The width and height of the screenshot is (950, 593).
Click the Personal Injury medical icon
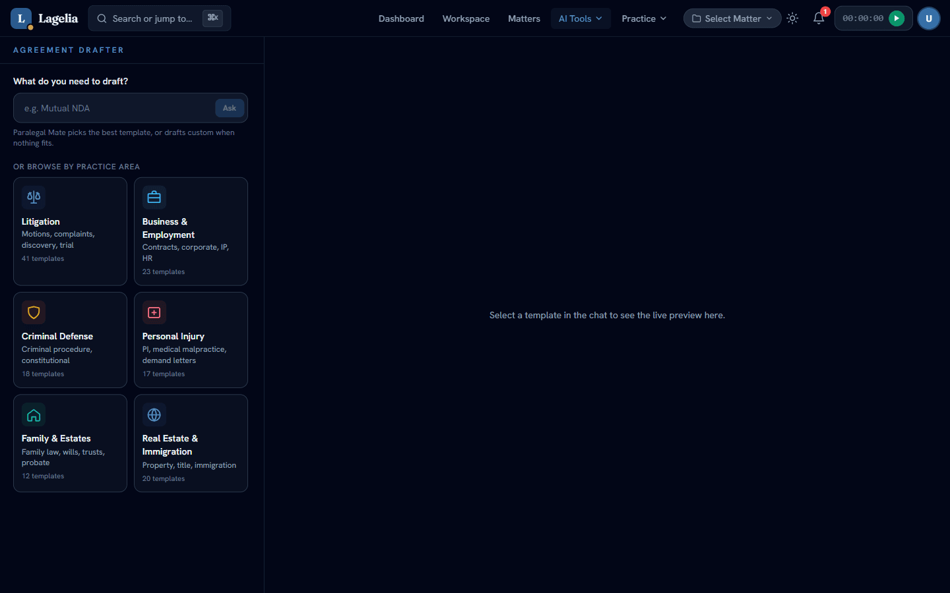(x=154, y=312)
